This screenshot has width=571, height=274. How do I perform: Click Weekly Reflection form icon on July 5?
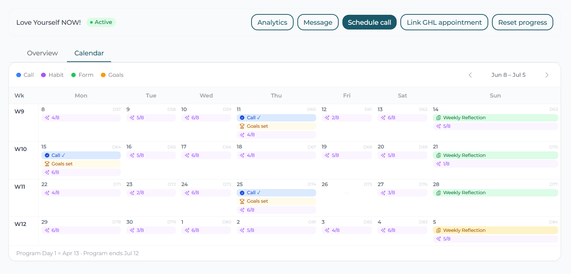click(438, 230)
